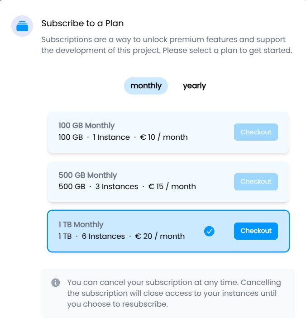
Task: Click the '100 GB Monthly' plan title
Action: (x=86, y=126)
